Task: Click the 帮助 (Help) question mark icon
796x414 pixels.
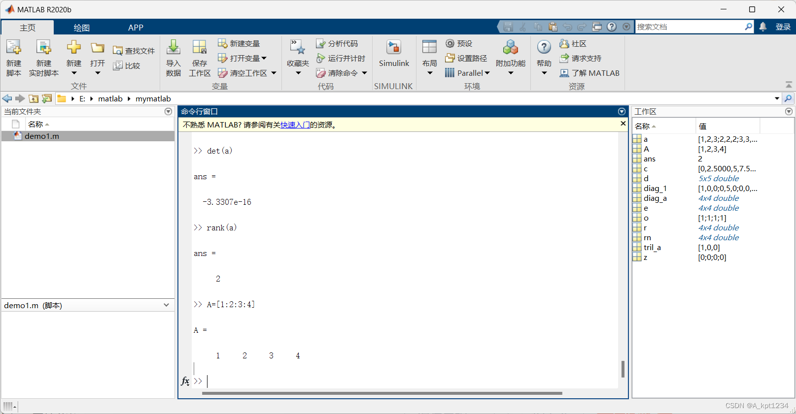Action: (x=544, y=47)
